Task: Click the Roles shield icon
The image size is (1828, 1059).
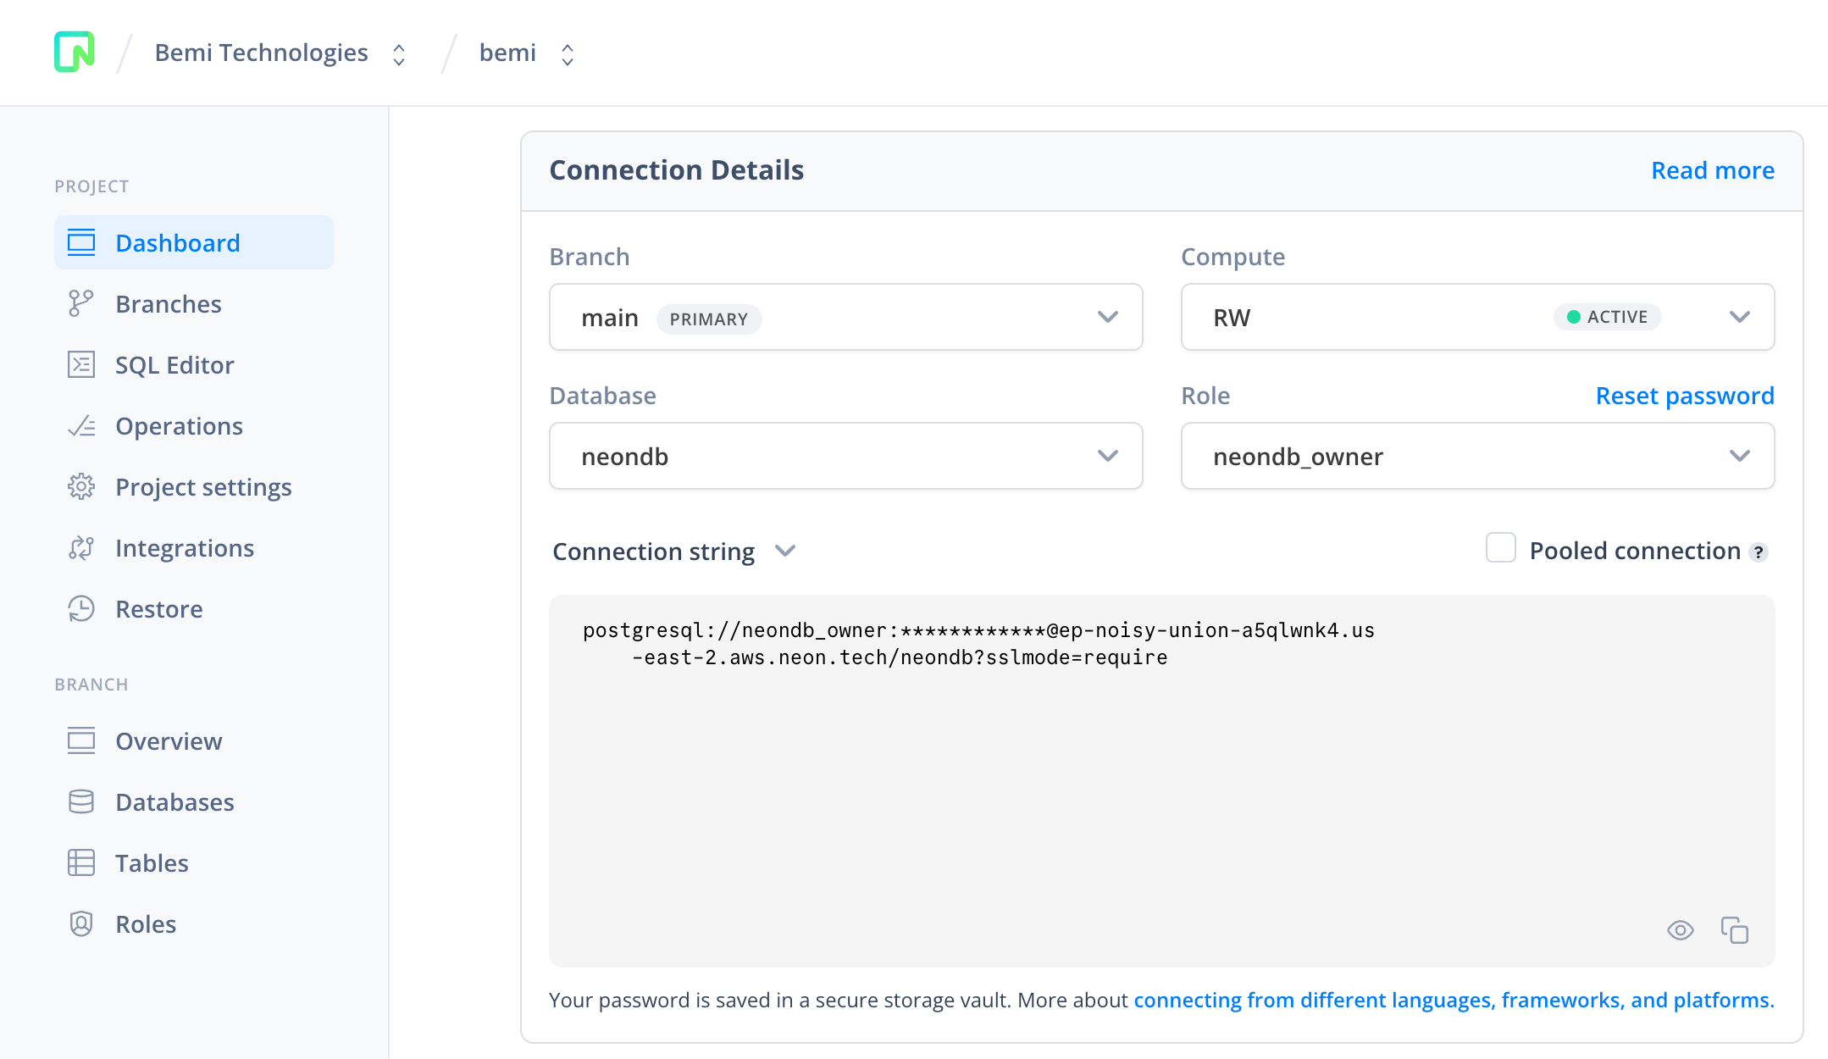Action: pos(81,924)
